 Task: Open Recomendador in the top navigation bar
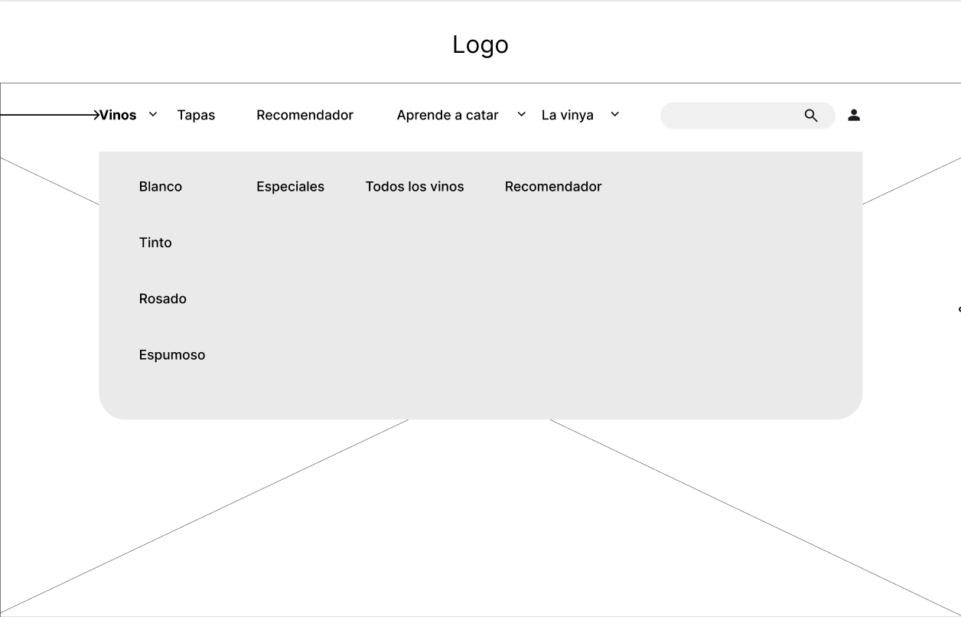(x=305, y=116)
